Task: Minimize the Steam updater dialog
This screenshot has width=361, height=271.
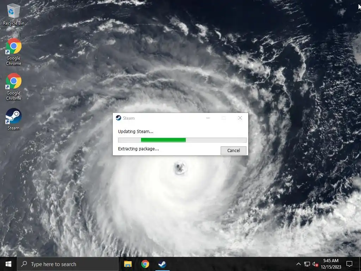Action: (x=208, y=118)
